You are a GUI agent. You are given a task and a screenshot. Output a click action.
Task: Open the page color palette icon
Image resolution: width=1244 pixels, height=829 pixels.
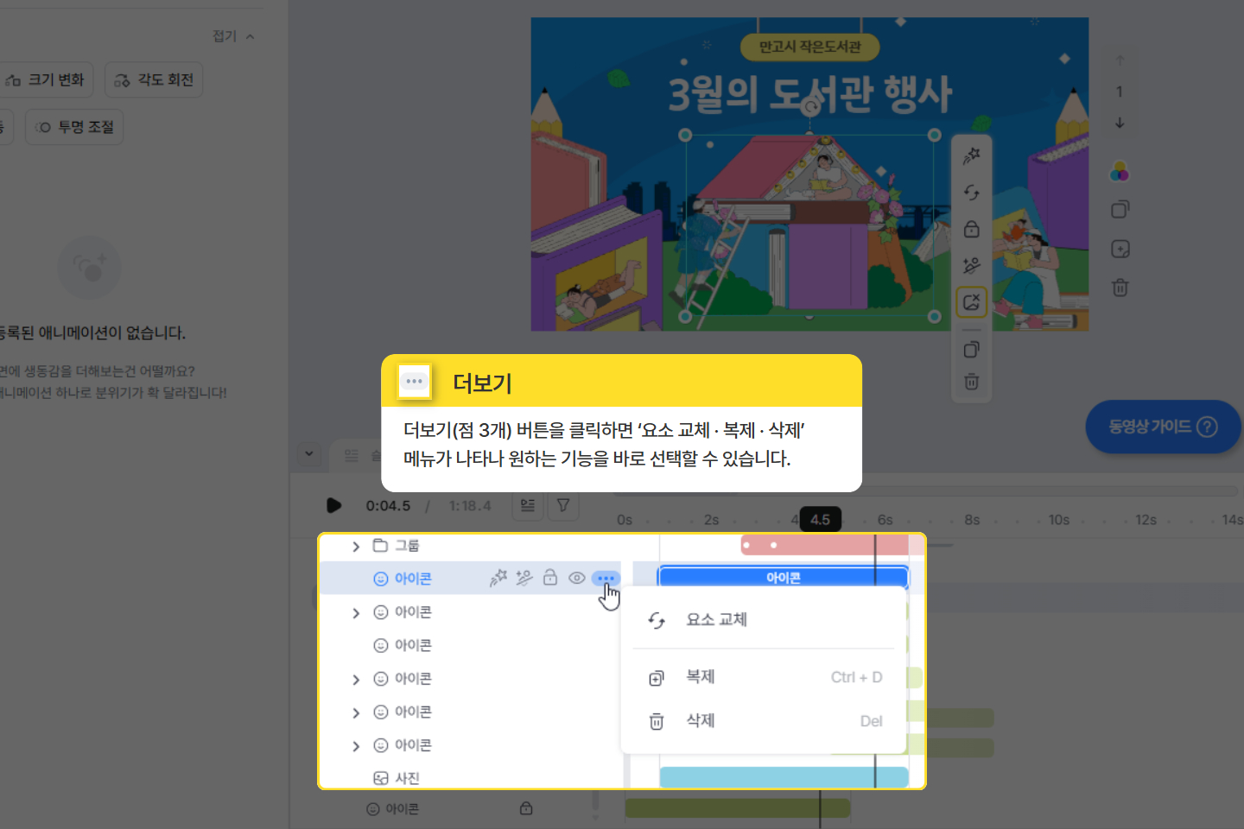(1120, 172)
